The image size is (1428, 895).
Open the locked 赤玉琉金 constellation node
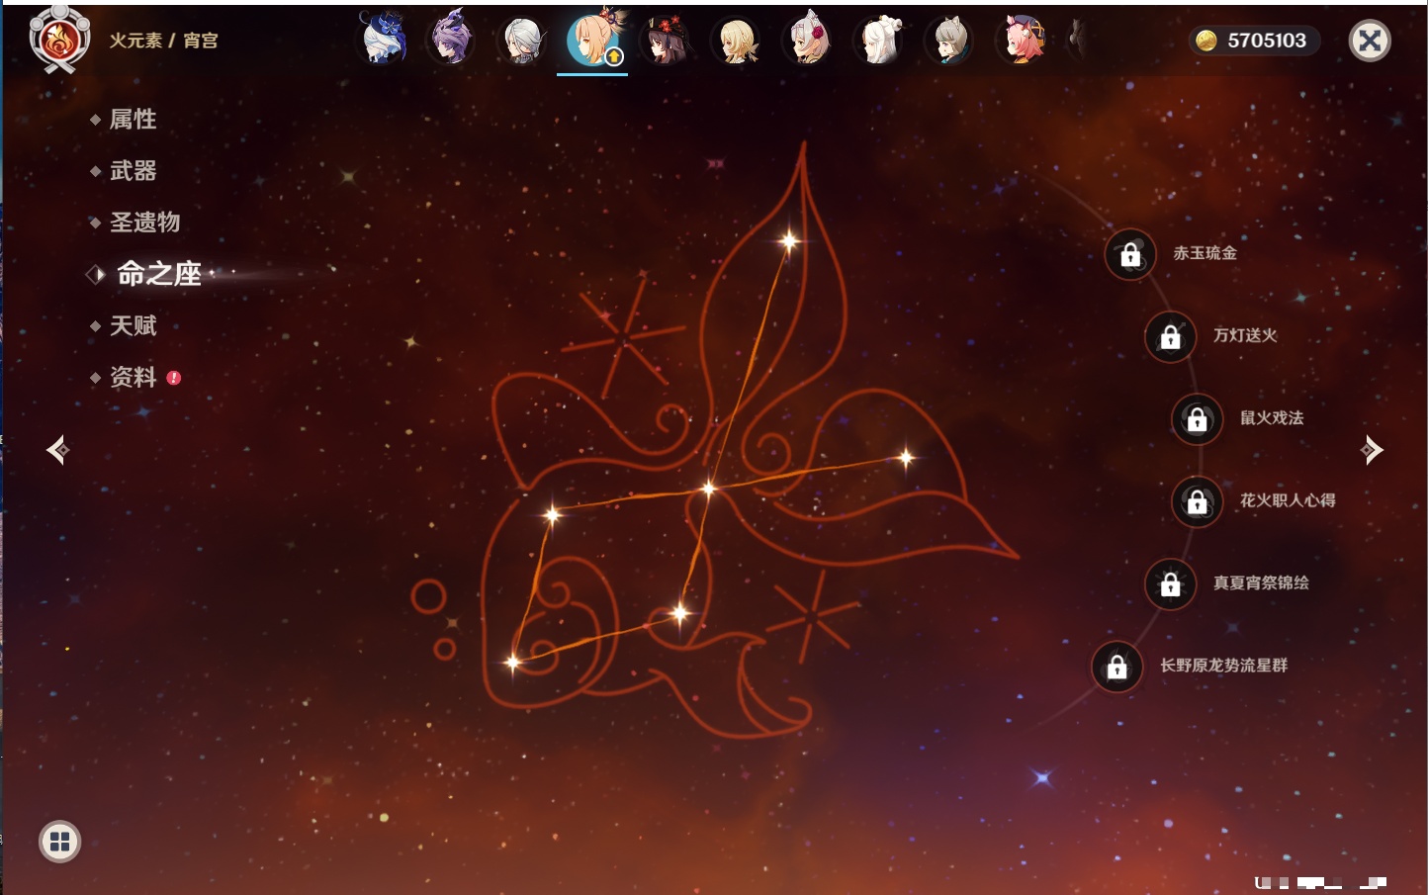1130,254
